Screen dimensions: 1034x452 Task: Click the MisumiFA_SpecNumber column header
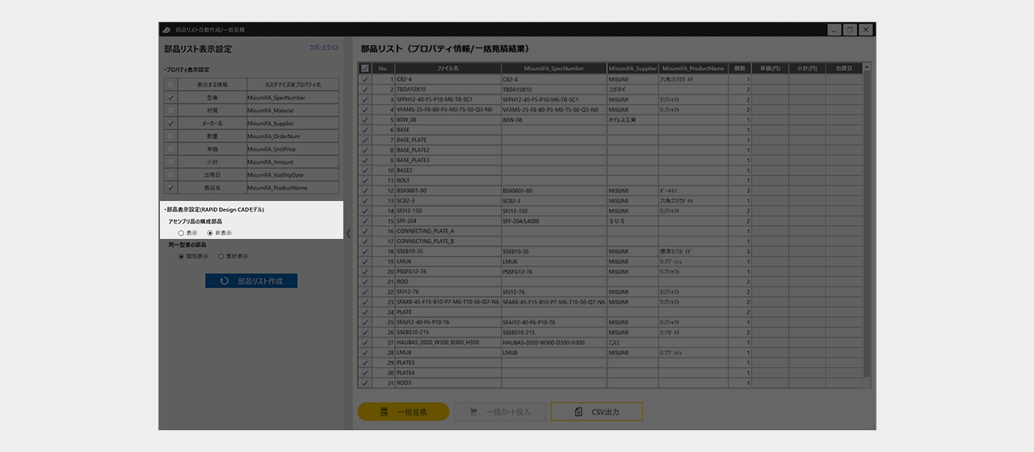pos(553,69)
